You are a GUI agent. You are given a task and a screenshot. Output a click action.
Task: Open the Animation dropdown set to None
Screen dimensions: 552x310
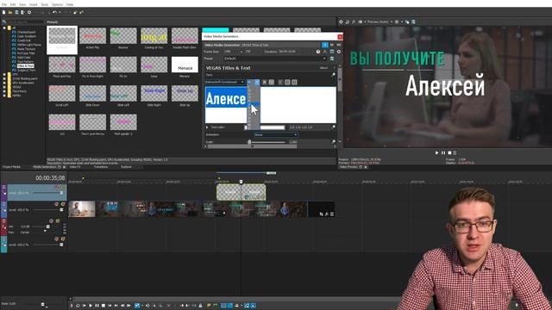(x=276, y=134)
